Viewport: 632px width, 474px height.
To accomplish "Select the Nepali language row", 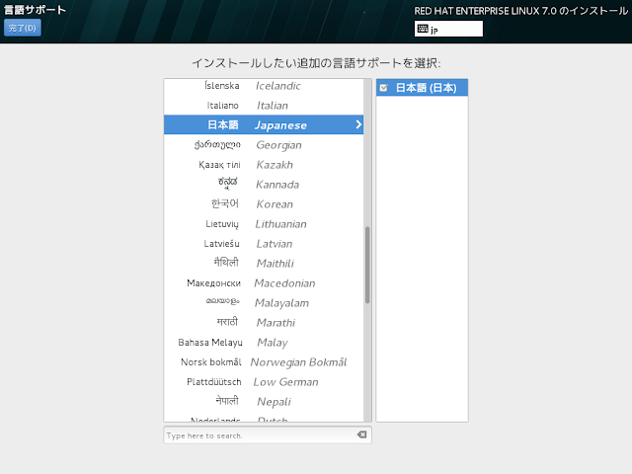I will [264, 402].
